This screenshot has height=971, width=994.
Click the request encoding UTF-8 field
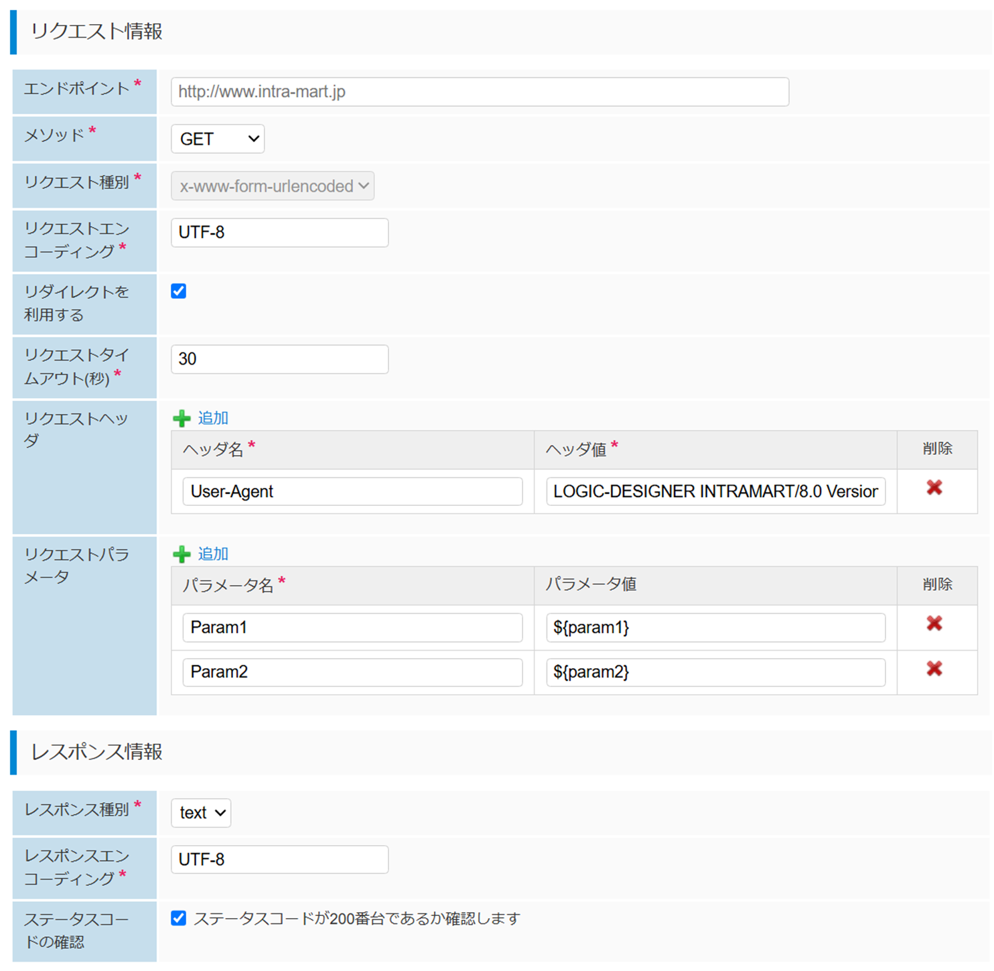pyautogui.click(x=279, y=233)
